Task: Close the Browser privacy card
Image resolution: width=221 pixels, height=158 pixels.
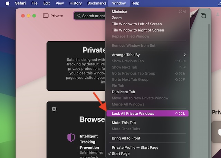Action: click(54, 109)
